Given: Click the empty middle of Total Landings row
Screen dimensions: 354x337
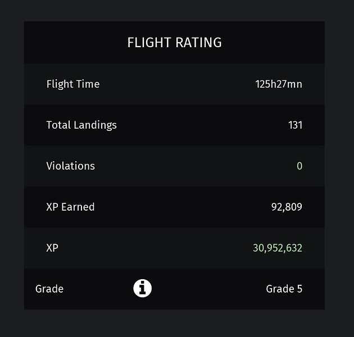Looking at the screenshot, I should point(191,125).
